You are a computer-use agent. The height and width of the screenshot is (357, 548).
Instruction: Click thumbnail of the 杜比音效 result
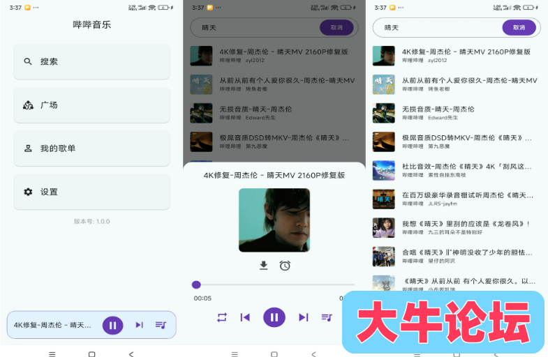(384, 170)
